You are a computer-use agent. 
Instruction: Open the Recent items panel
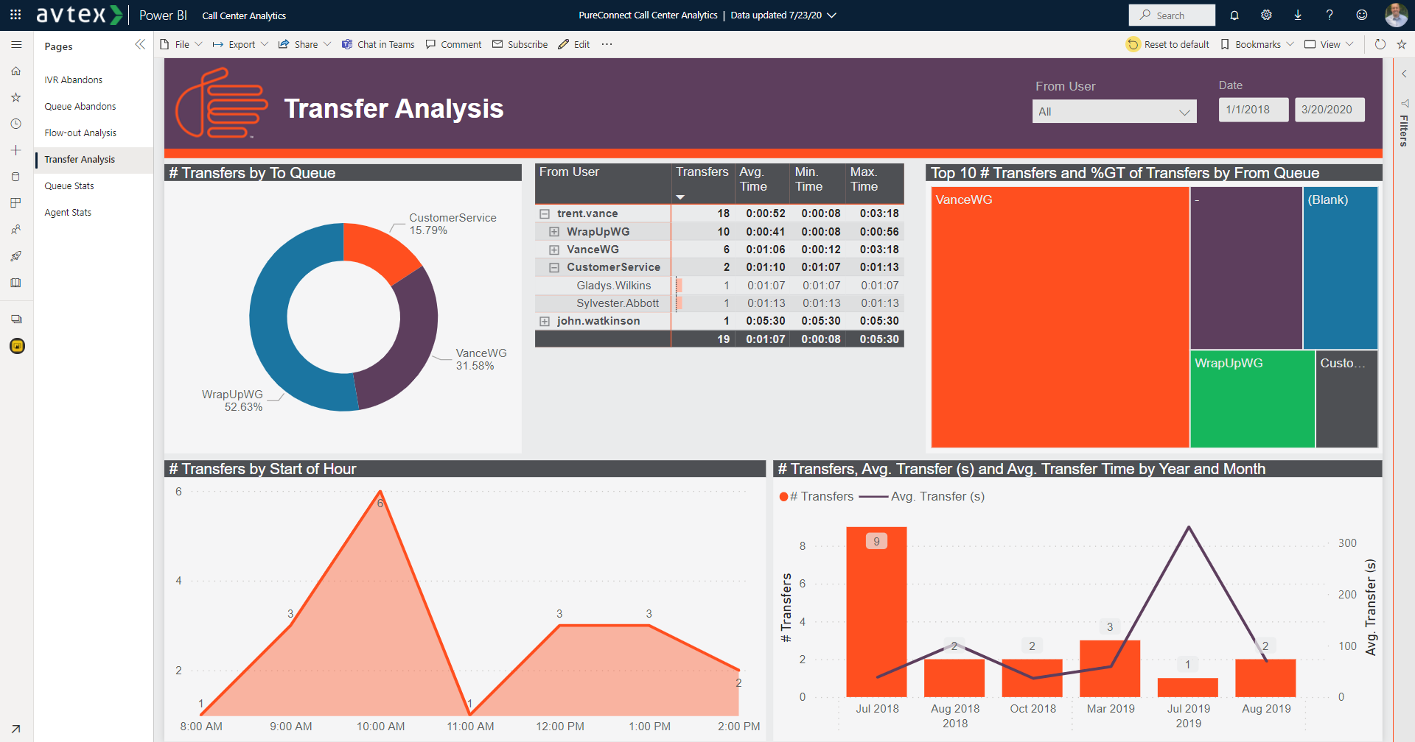[x=16, y=124]
